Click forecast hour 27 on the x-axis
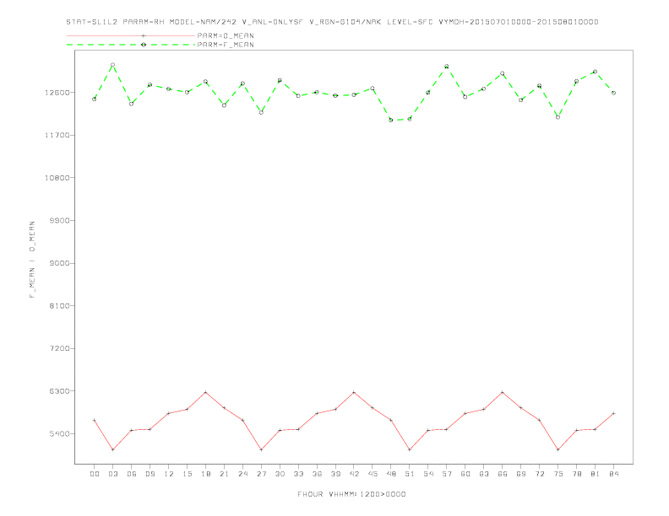 click(261, 474)
